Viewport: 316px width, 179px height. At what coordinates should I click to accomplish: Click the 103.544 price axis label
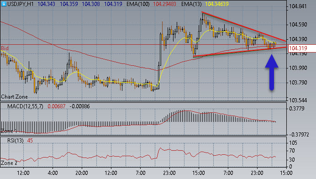pos(298,100)
